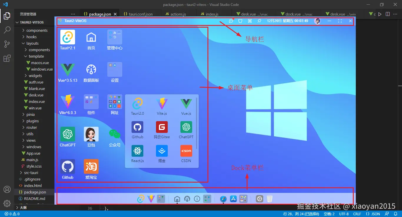Click the command key icon in navbar
Image resolution: width=402 pixels, height=217 pixels.
pyautogui.click(x=250, y=21)
